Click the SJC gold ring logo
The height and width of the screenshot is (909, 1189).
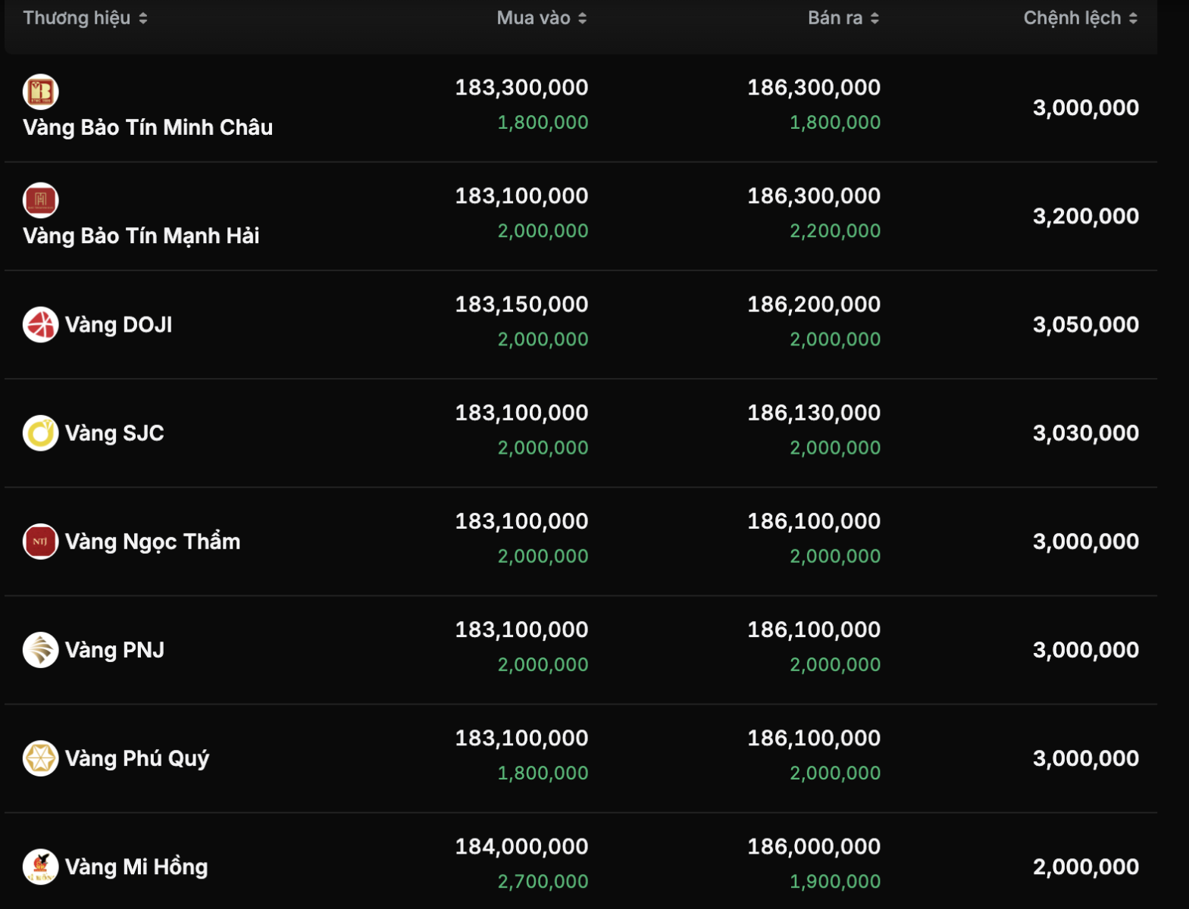41,433
